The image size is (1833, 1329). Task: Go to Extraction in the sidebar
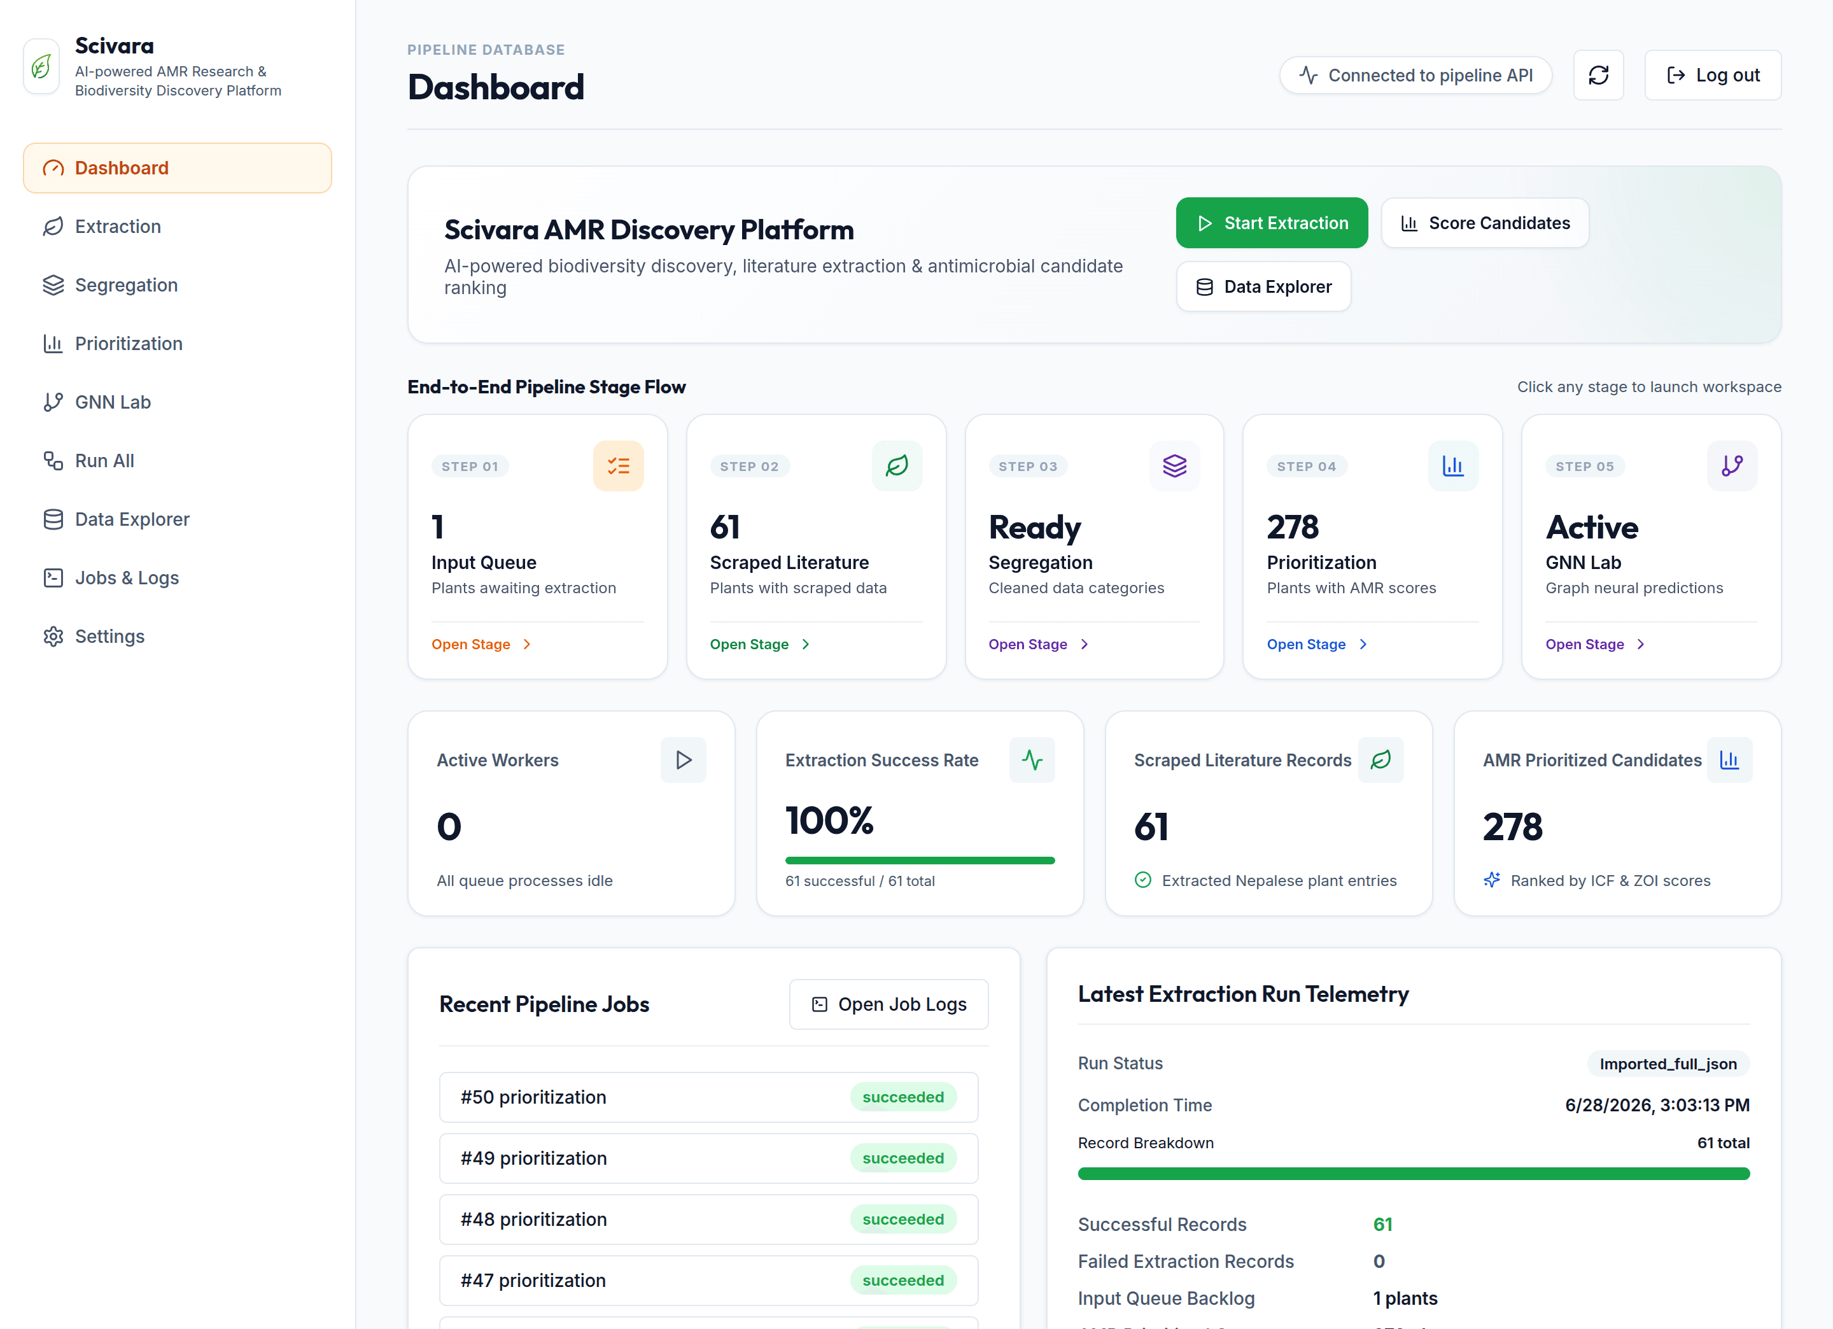pos(177,227)
